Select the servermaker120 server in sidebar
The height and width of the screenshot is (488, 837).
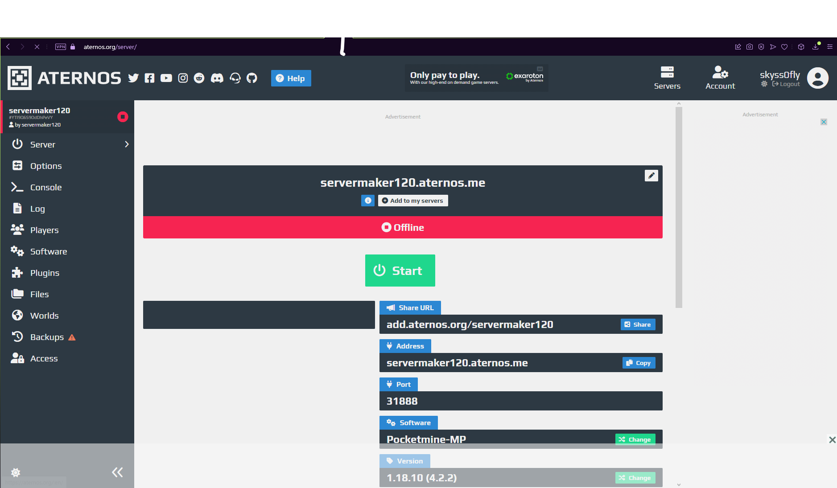click(68, 117)
